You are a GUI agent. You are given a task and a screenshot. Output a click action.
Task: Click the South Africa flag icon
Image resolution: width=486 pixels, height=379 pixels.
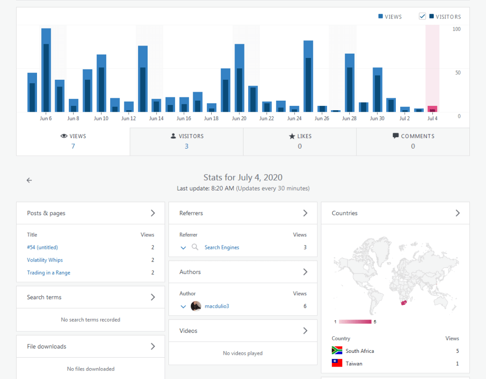[337, 351]
